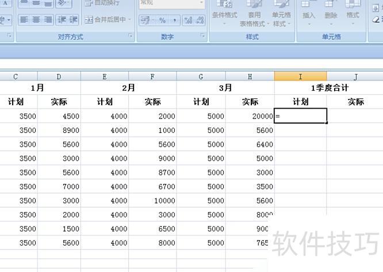Click the cell with value 10000
The height and width of the screenshot is (272, 383).
click(x=152, y=201)
